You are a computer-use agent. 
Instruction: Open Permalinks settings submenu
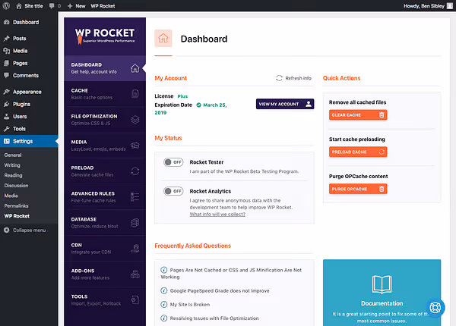pyautogui.click(x=16, y=206)
